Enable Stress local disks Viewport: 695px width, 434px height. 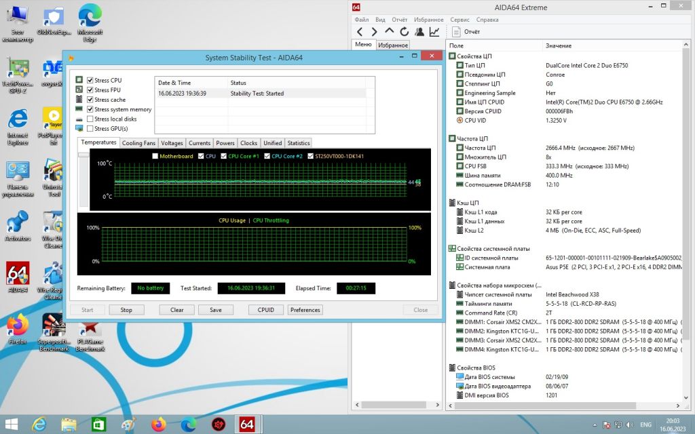[x=90, y=119]
